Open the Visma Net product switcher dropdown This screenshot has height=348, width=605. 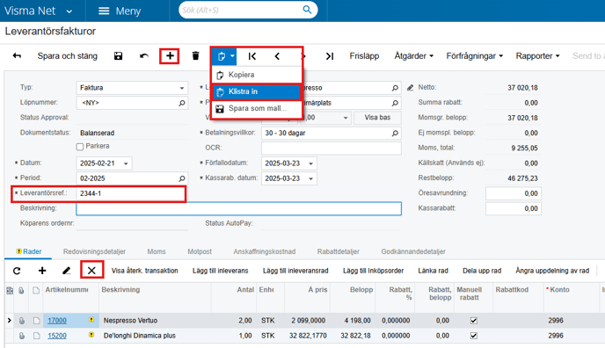69,11
